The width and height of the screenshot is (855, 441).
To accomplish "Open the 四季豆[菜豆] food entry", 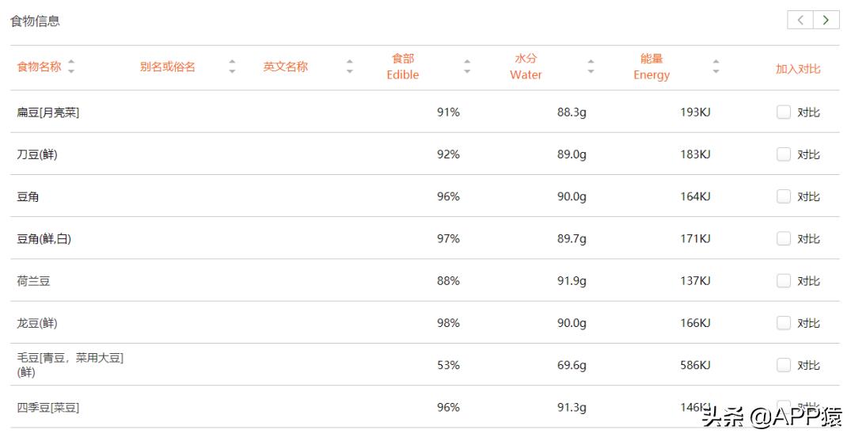I will [x=48, y=408].
